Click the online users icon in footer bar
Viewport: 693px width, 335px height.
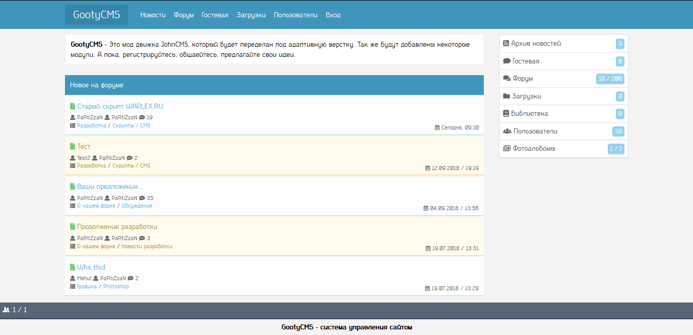coord(6,310)
